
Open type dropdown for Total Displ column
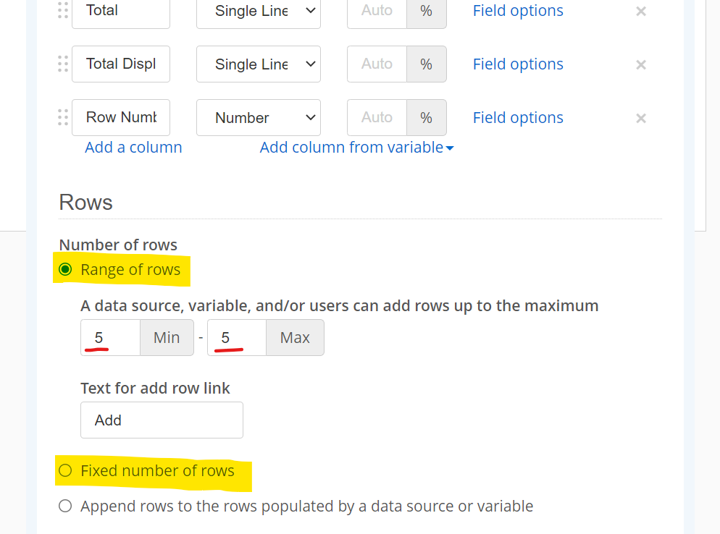(x=259, y=64)
